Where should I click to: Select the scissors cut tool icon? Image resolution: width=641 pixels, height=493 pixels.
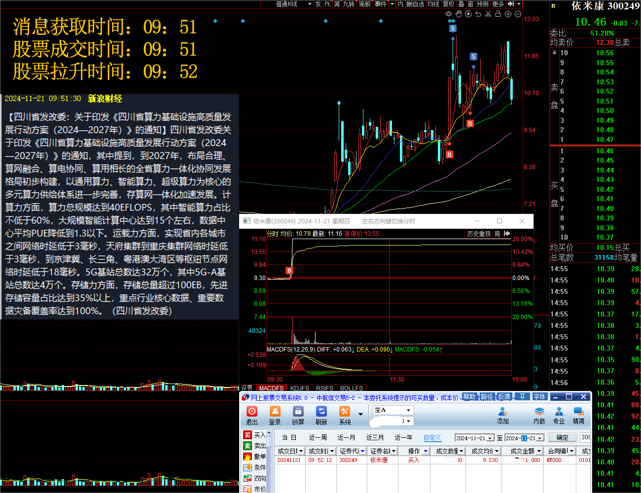pos(488,14)
